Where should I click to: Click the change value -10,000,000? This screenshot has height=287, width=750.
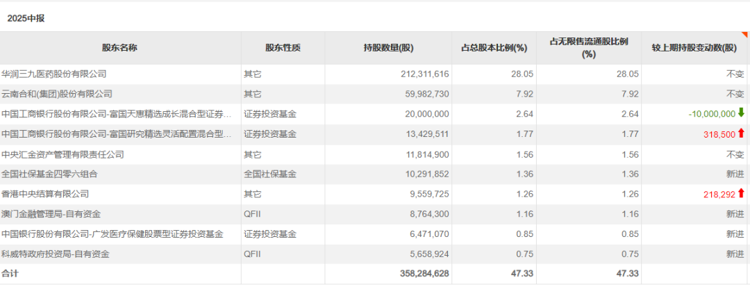pos(712,115)
